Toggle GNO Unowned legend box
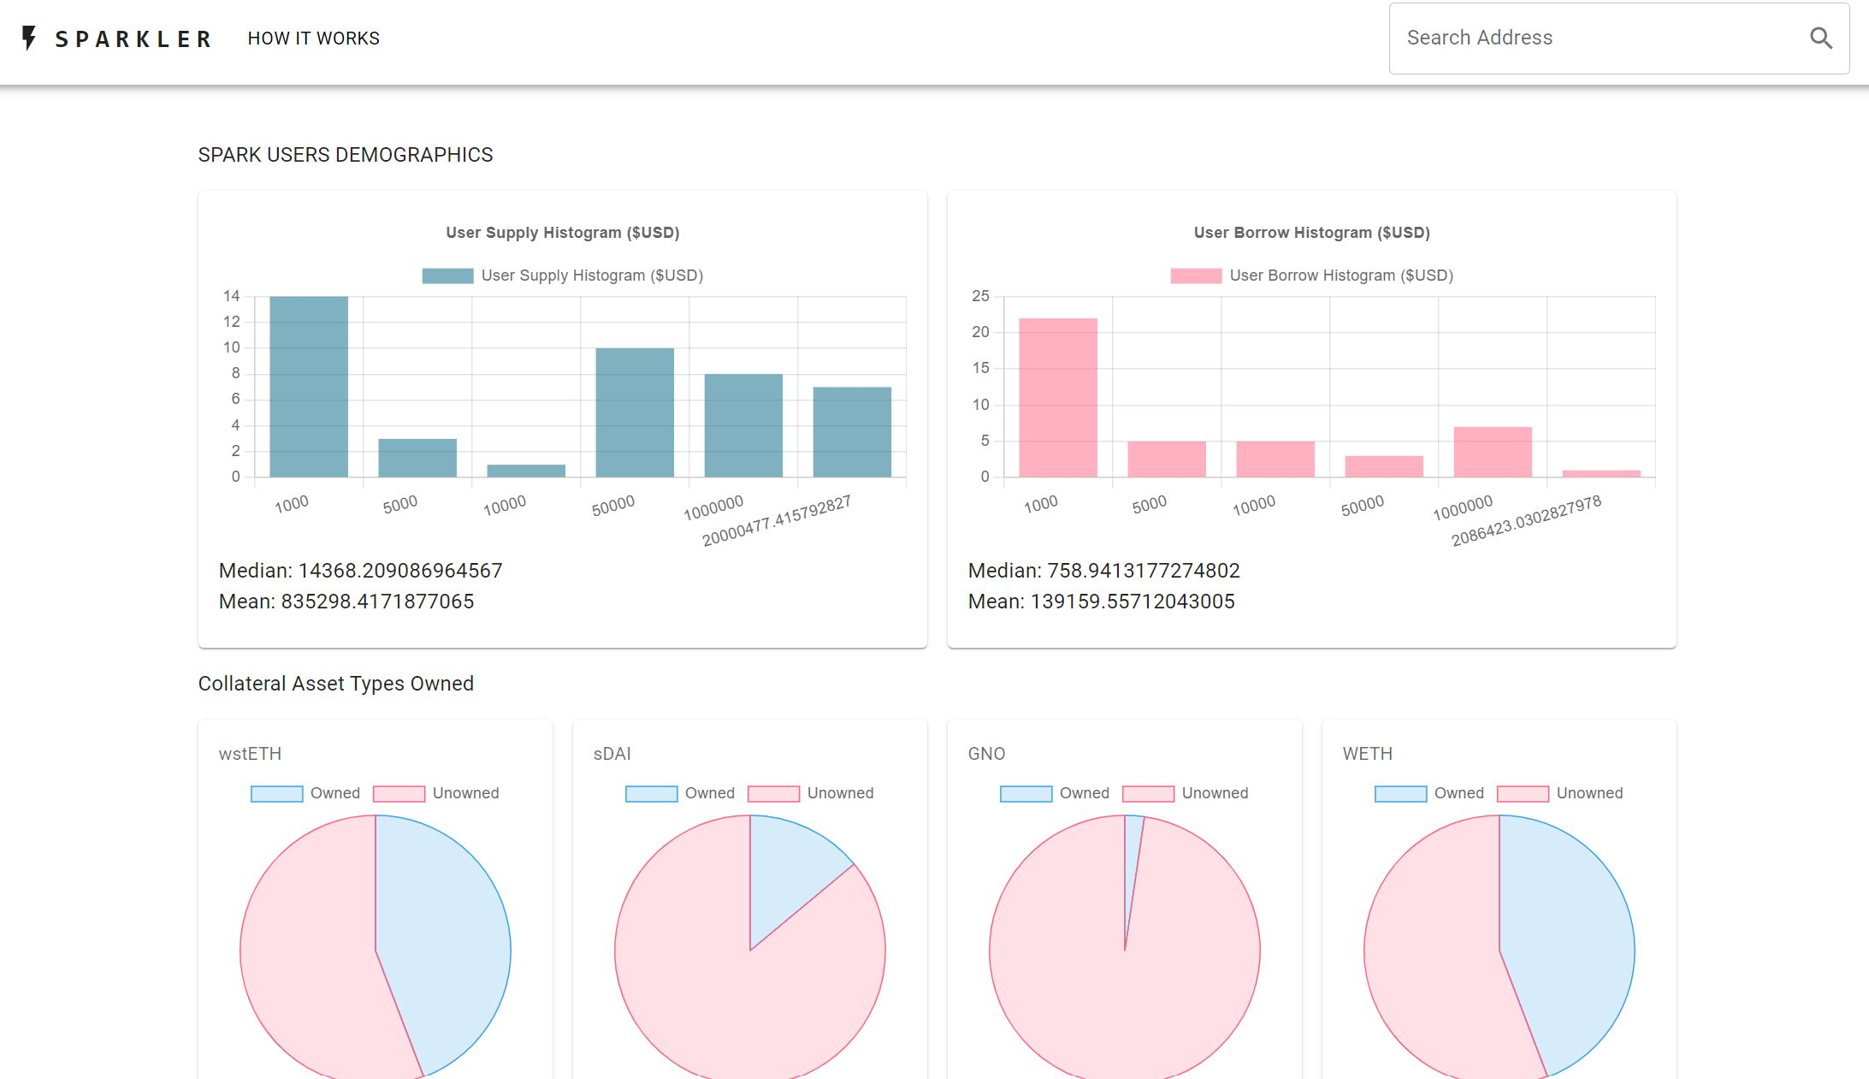Image resolution: width=1869 pixels, height=1079 pixels. 1148,793
